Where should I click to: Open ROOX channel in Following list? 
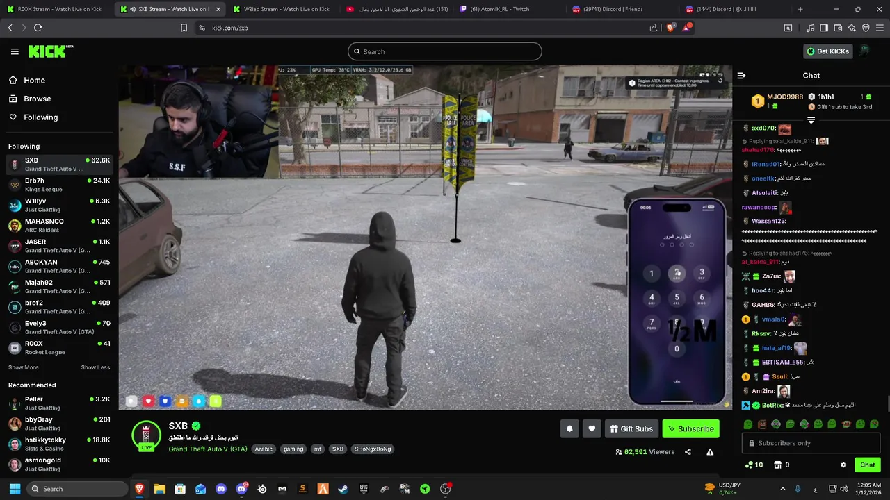pos(59,348)
